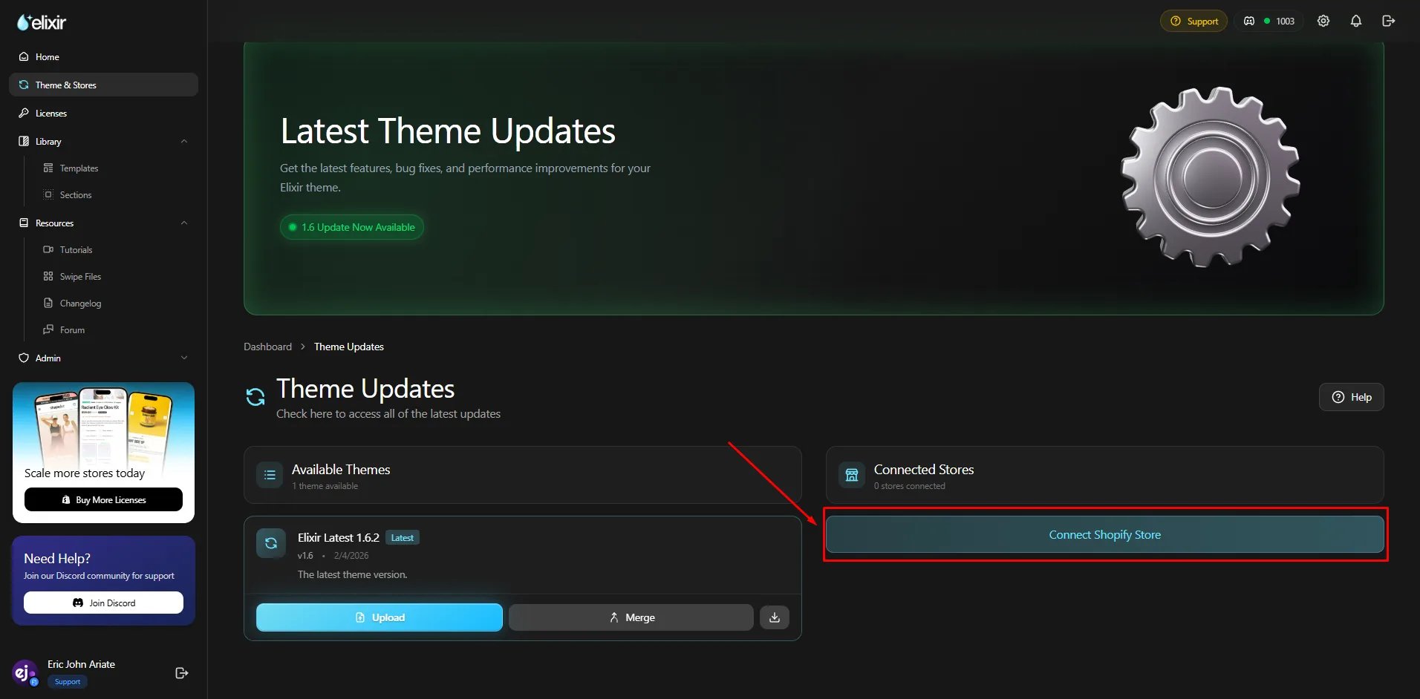Collapse the Resources section chevron
Screen dimensions: 1420x699
(184, 223)
